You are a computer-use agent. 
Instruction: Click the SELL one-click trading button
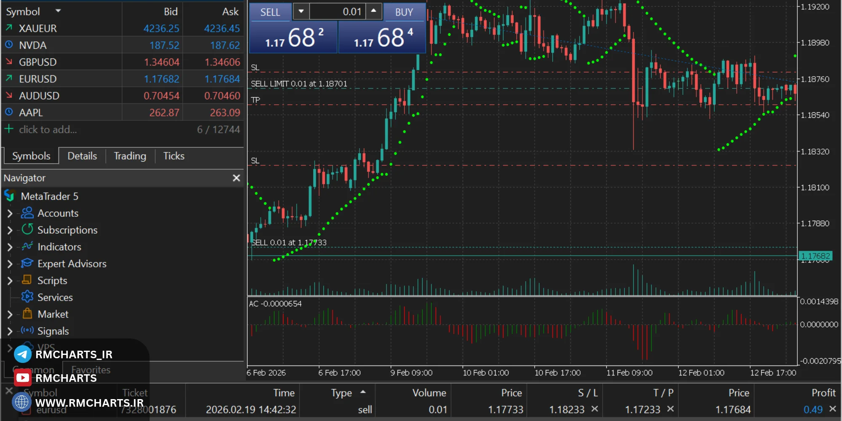pyautogui.click(x=270, y=12)
